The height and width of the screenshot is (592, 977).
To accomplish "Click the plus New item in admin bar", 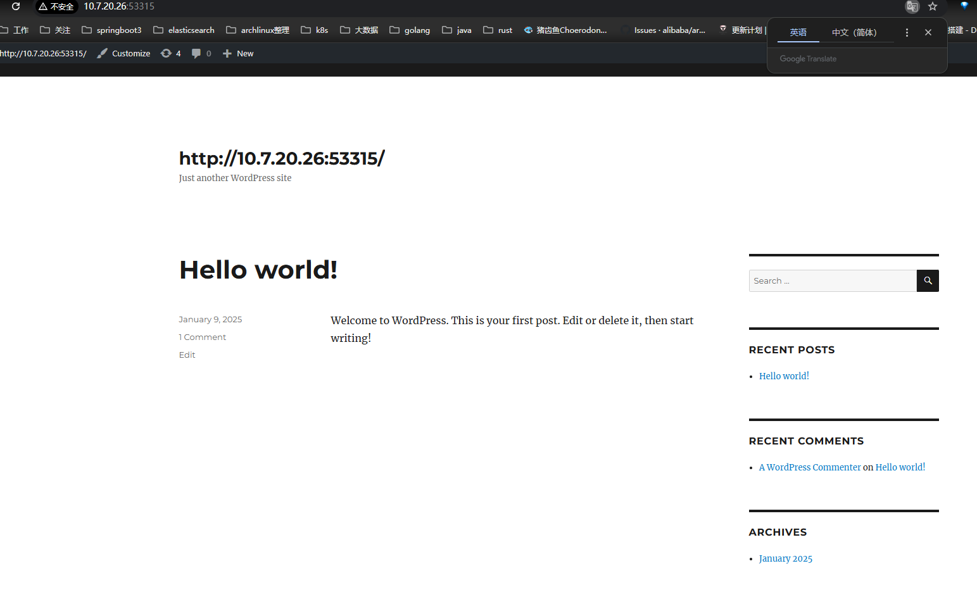I will [x=238, y=54].
